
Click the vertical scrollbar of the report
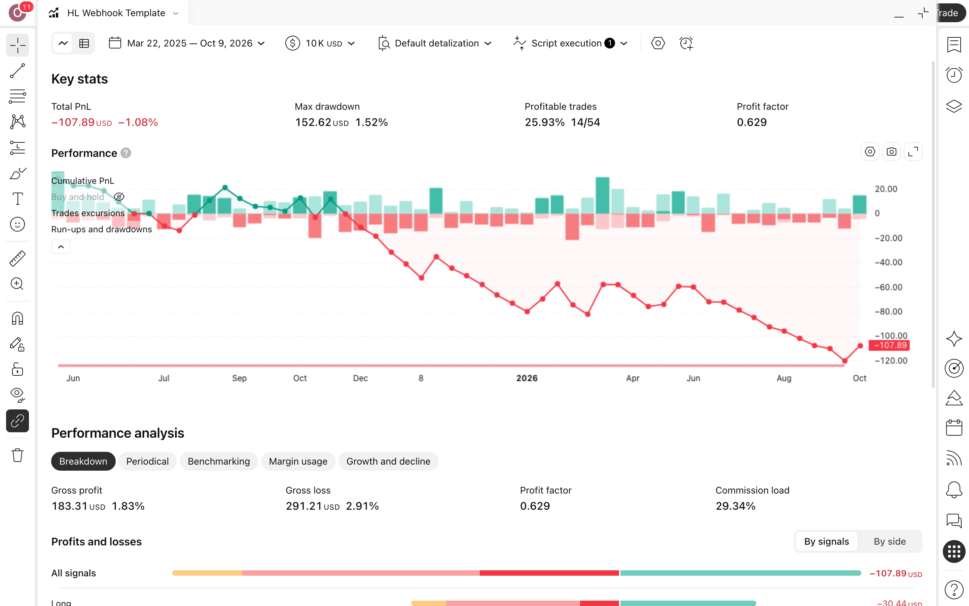(x=933, y=225)
